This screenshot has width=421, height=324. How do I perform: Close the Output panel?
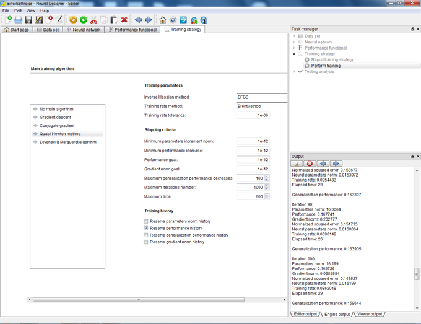click(418, 156)
